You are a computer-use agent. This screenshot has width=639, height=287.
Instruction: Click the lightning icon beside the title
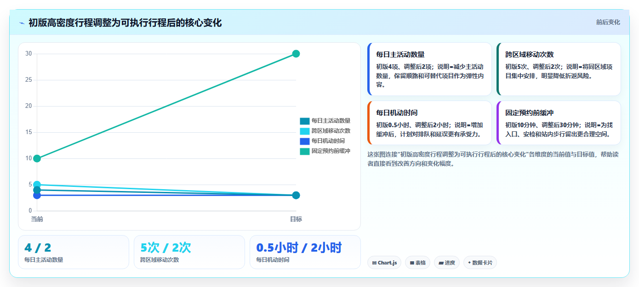coord(22,23)
